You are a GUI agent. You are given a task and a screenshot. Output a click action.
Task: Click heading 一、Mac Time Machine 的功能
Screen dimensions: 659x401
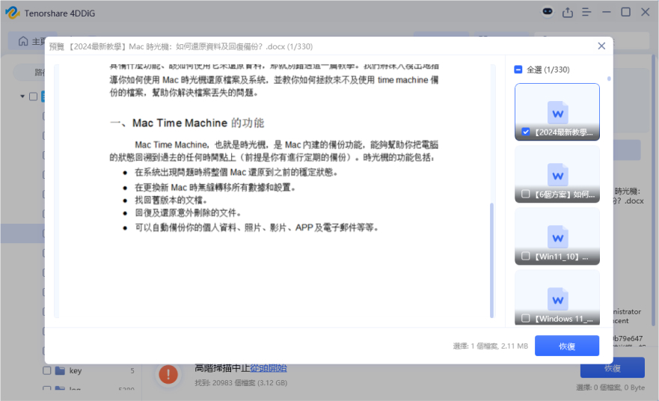click(187, 123)
